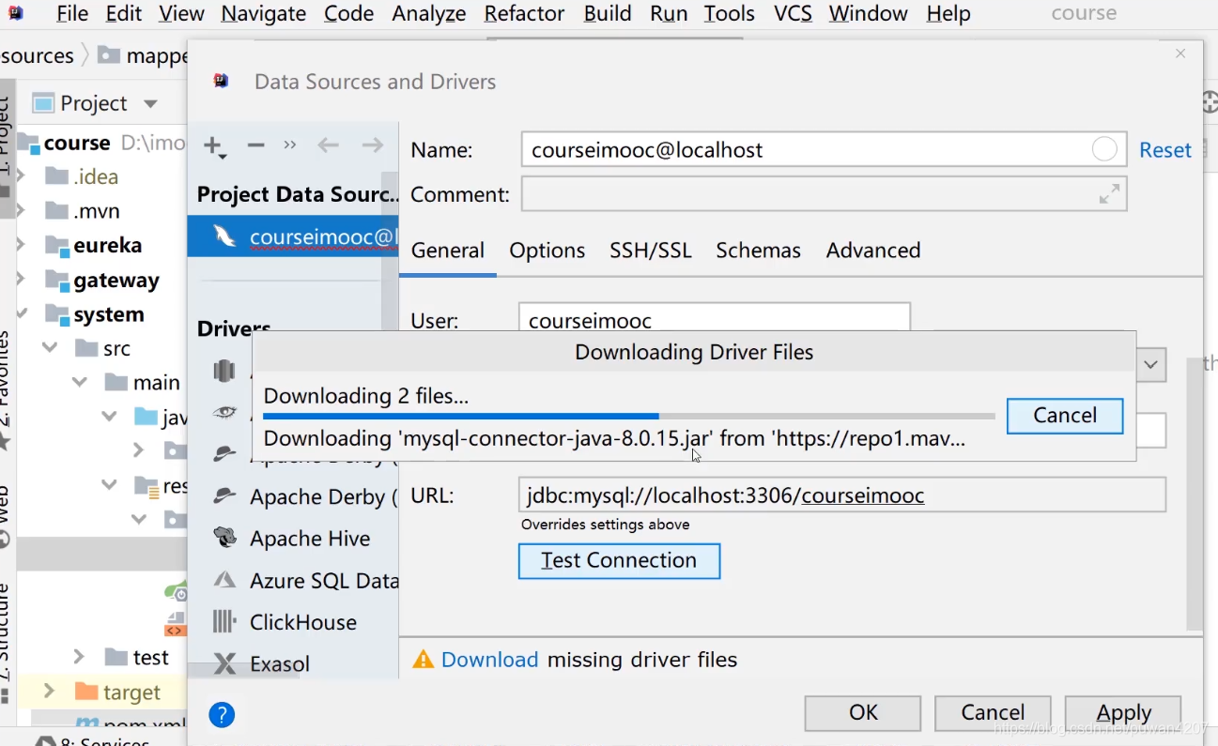Click the help question mark icon

(x=222, y=715)
